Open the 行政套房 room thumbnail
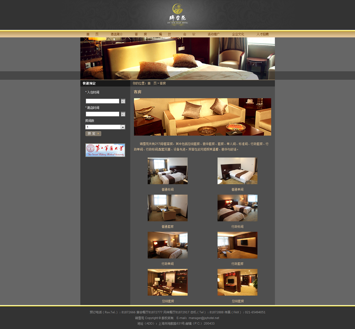 coord(237,245)
